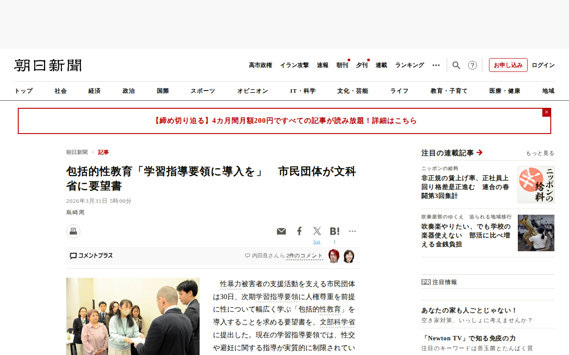Select 政治 navigation tab
Viewport: 569px width, 355px height.
click(x=129, y=91)
